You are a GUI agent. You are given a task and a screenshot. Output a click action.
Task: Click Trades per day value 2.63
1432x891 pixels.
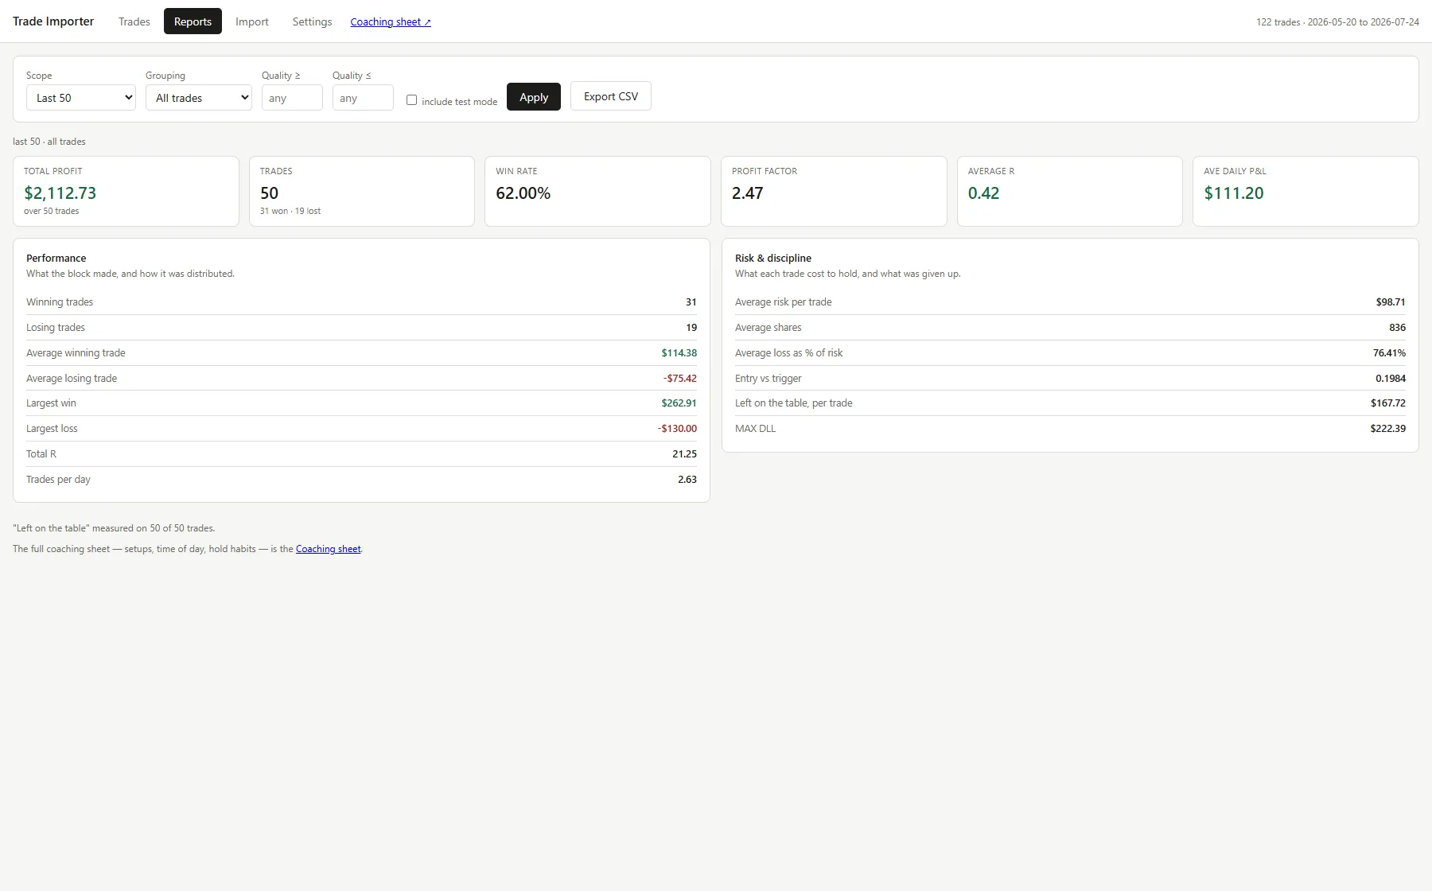click(687, 480)
